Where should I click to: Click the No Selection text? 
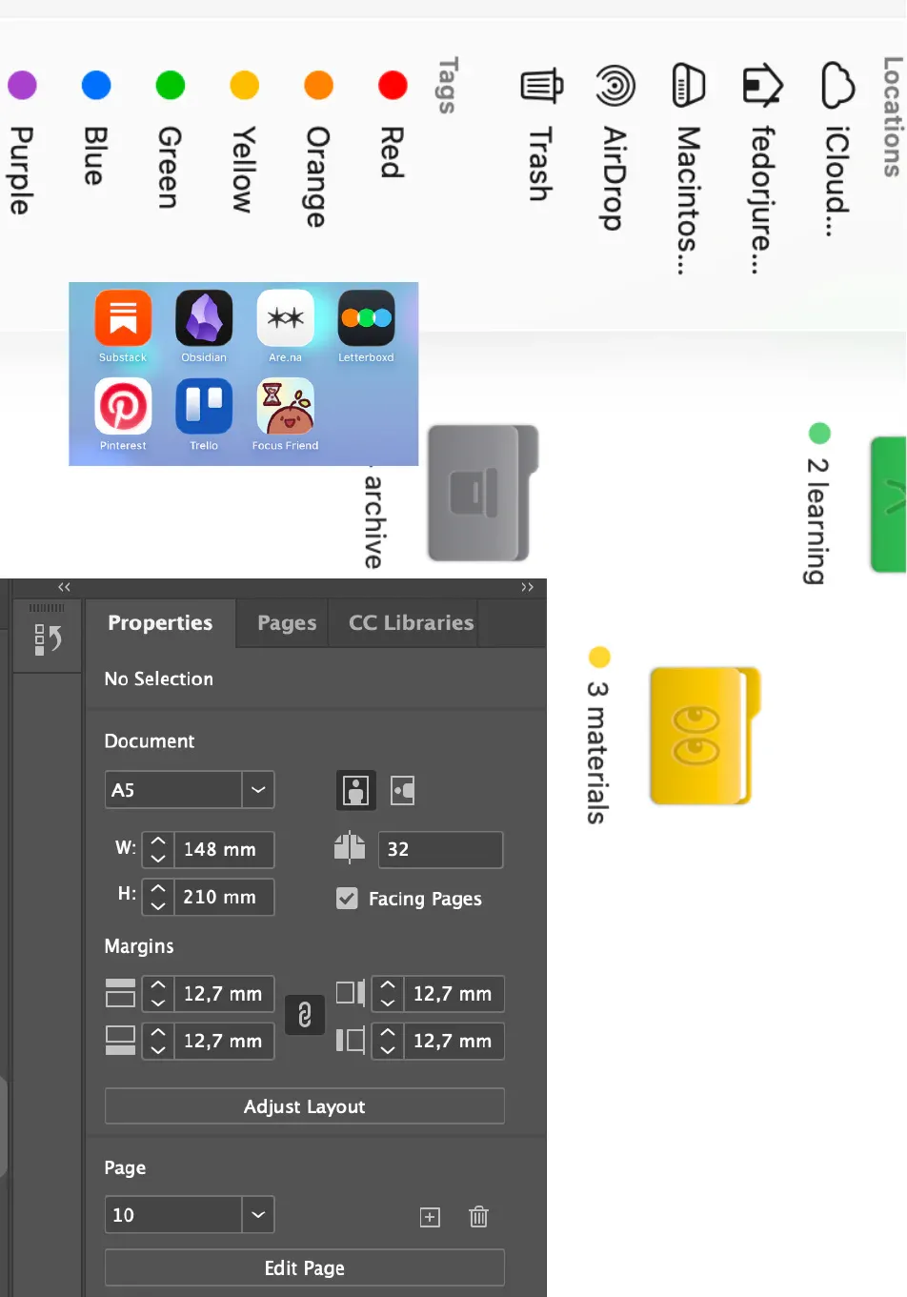pyautogui.click(x=159, y=679)
